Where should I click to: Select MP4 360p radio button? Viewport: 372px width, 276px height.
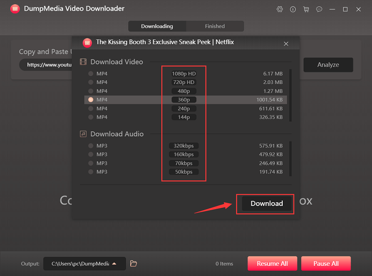pos(91,100)
